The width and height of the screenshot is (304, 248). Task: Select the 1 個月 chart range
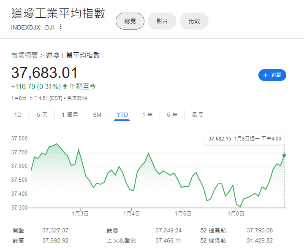70,115
